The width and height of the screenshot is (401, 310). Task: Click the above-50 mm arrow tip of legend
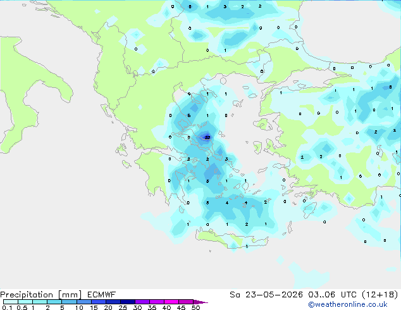click(x=200, y=302)
